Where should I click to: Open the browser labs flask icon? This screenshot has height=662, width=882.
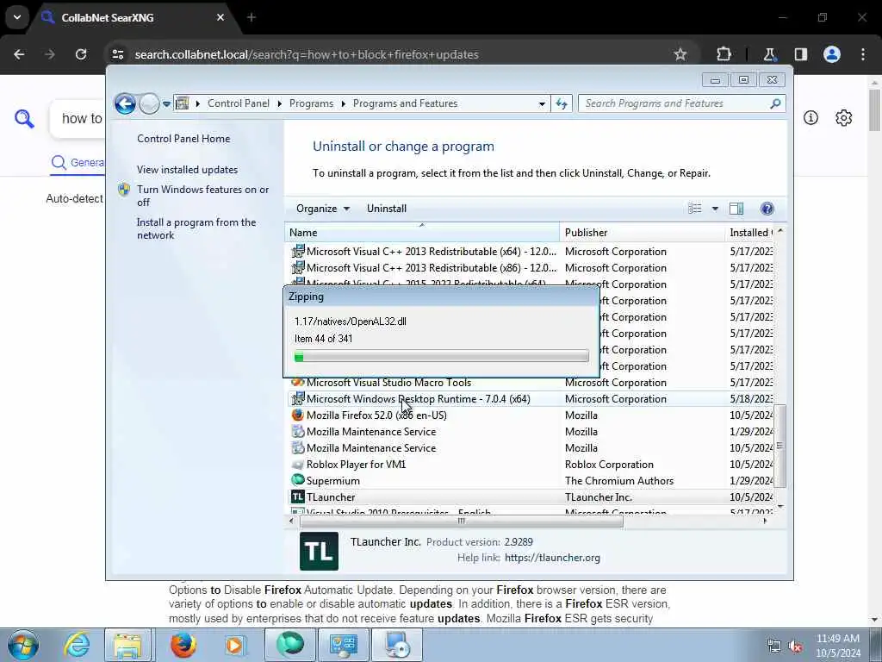769,54
